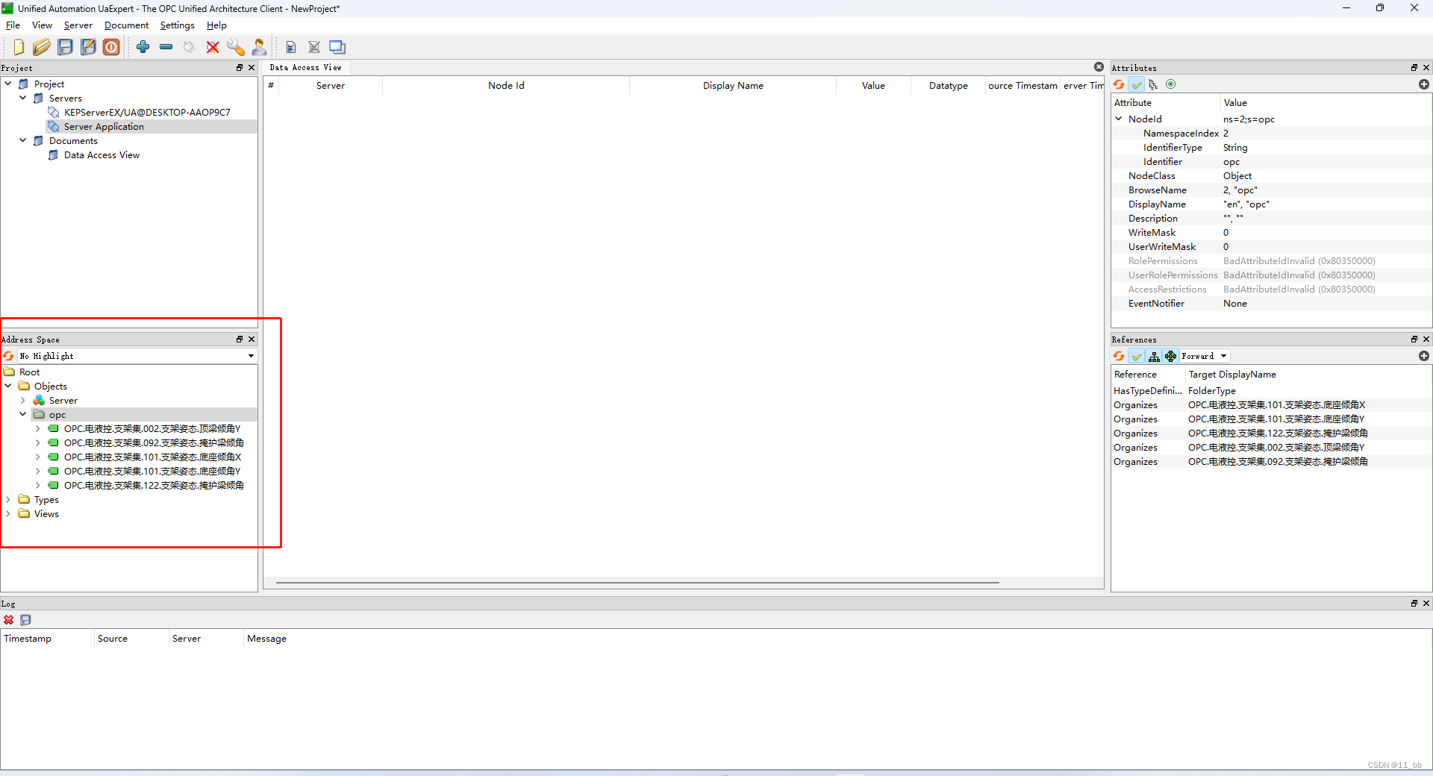Collapse the NodeId attribute row
1433x776 pixels.
click(1119, 119)
